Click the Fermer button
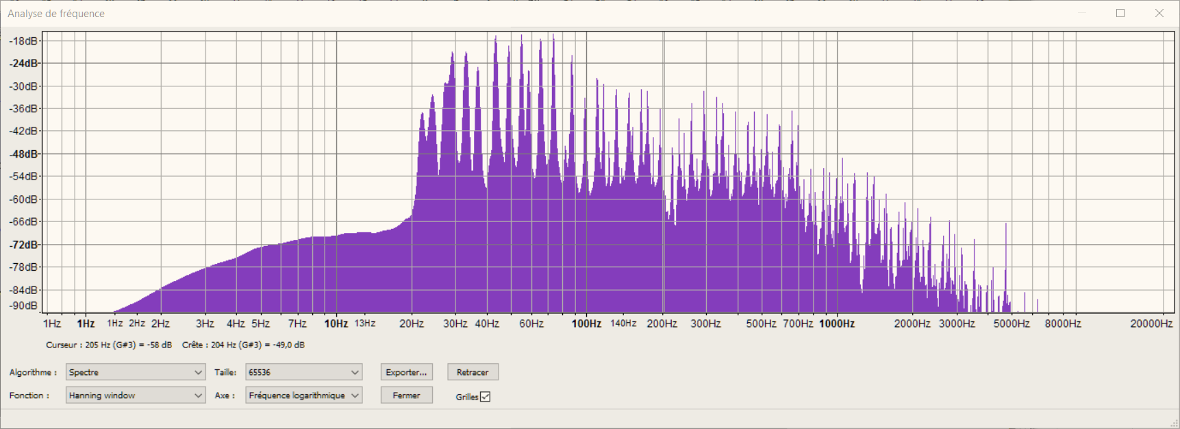The width and height of the screenshot is (1180, 429). [407, 395]
